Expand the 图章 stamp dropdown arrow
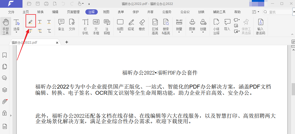 click(192, 32)
